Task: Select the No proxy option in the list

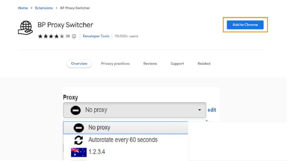Action: pos(126,128)
